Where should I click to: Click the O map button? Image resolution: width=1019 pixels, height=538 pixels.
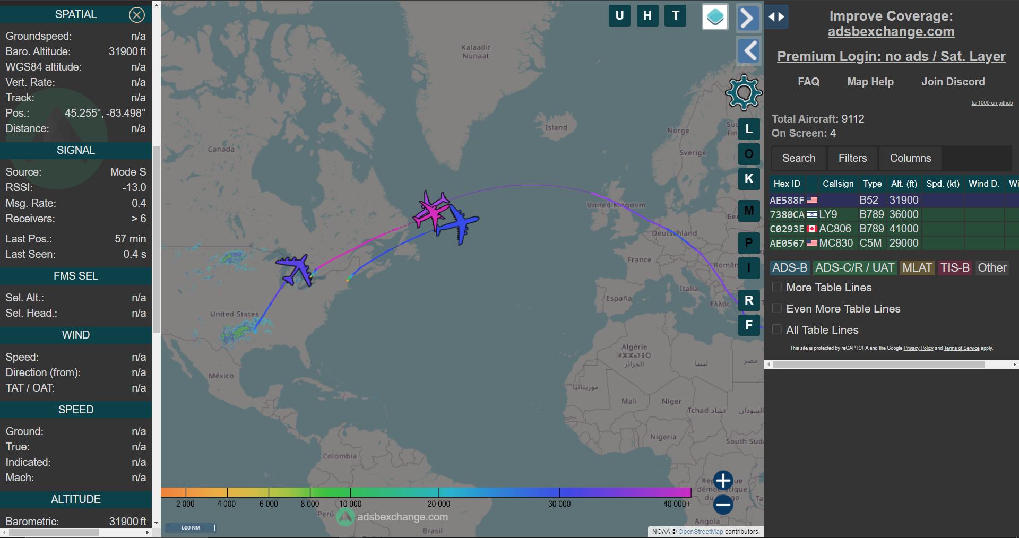pyautogui.click(x=749, y=154)
